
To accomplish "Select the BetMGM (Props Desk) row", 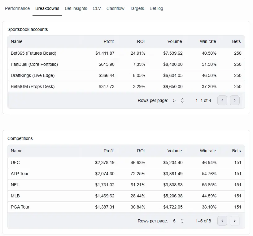I will (x=126, y=86).
